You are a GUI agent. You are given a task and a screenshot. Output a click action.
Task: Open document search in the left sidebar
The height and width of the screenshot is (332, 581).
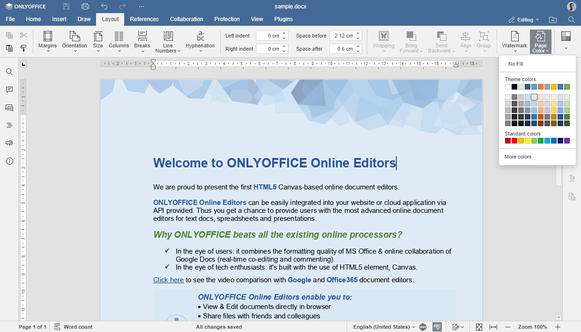(x=9, y=71)
